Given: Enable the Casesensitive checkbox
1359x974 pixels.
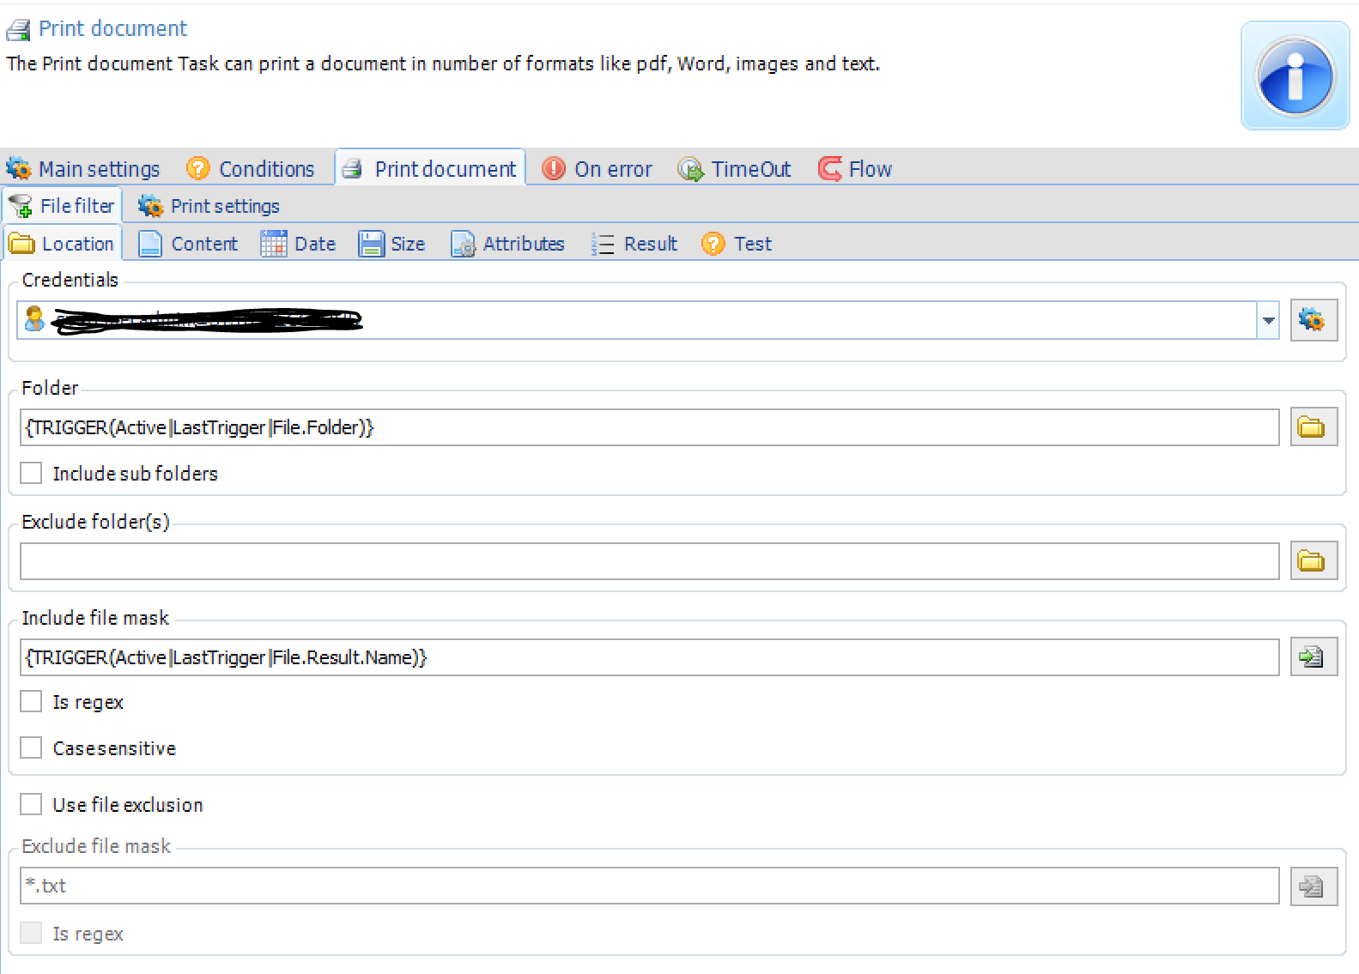Looking at the screenshot, I should point(32,748).
